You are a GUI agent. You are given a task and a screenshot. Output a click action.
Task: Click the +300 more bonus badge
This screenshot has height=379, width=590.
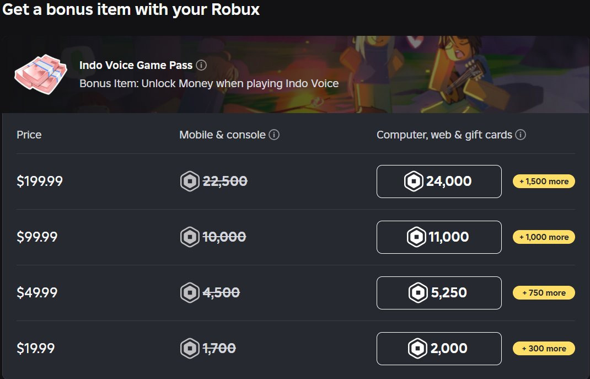tap(544, 348)
